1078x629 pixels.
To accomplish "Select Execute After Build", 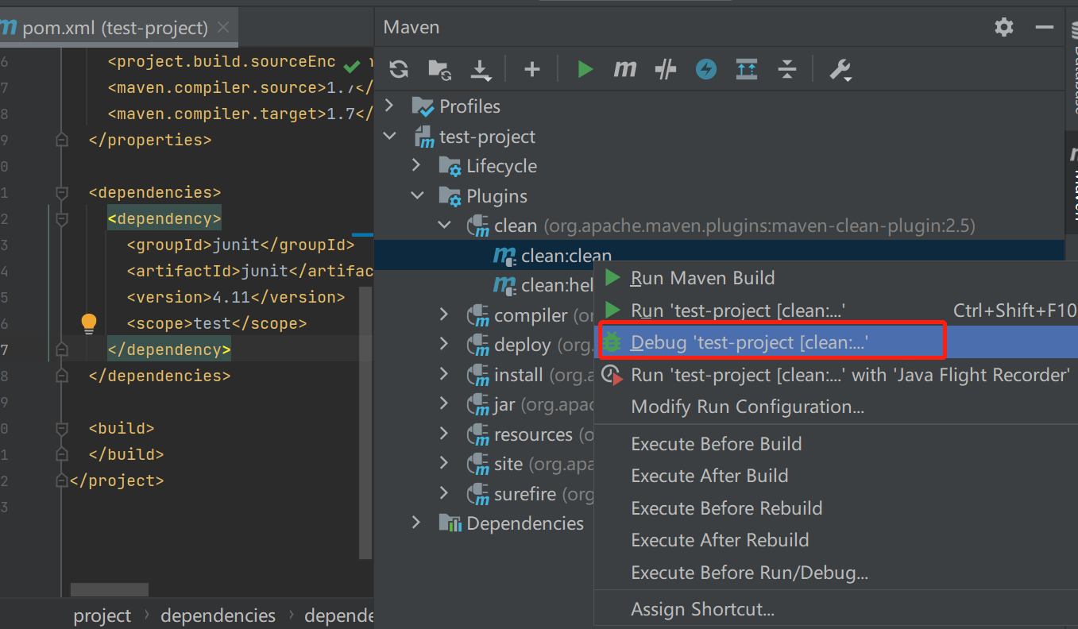I will pyautogui.click(x=836, y=476).
